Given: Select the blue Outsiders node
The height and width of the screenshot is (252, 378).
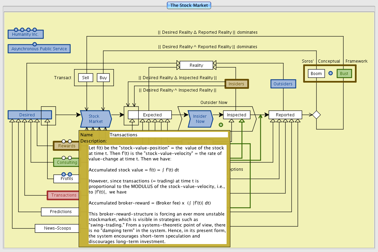Looking at the screenshot, I should click(x=283, y=84).
